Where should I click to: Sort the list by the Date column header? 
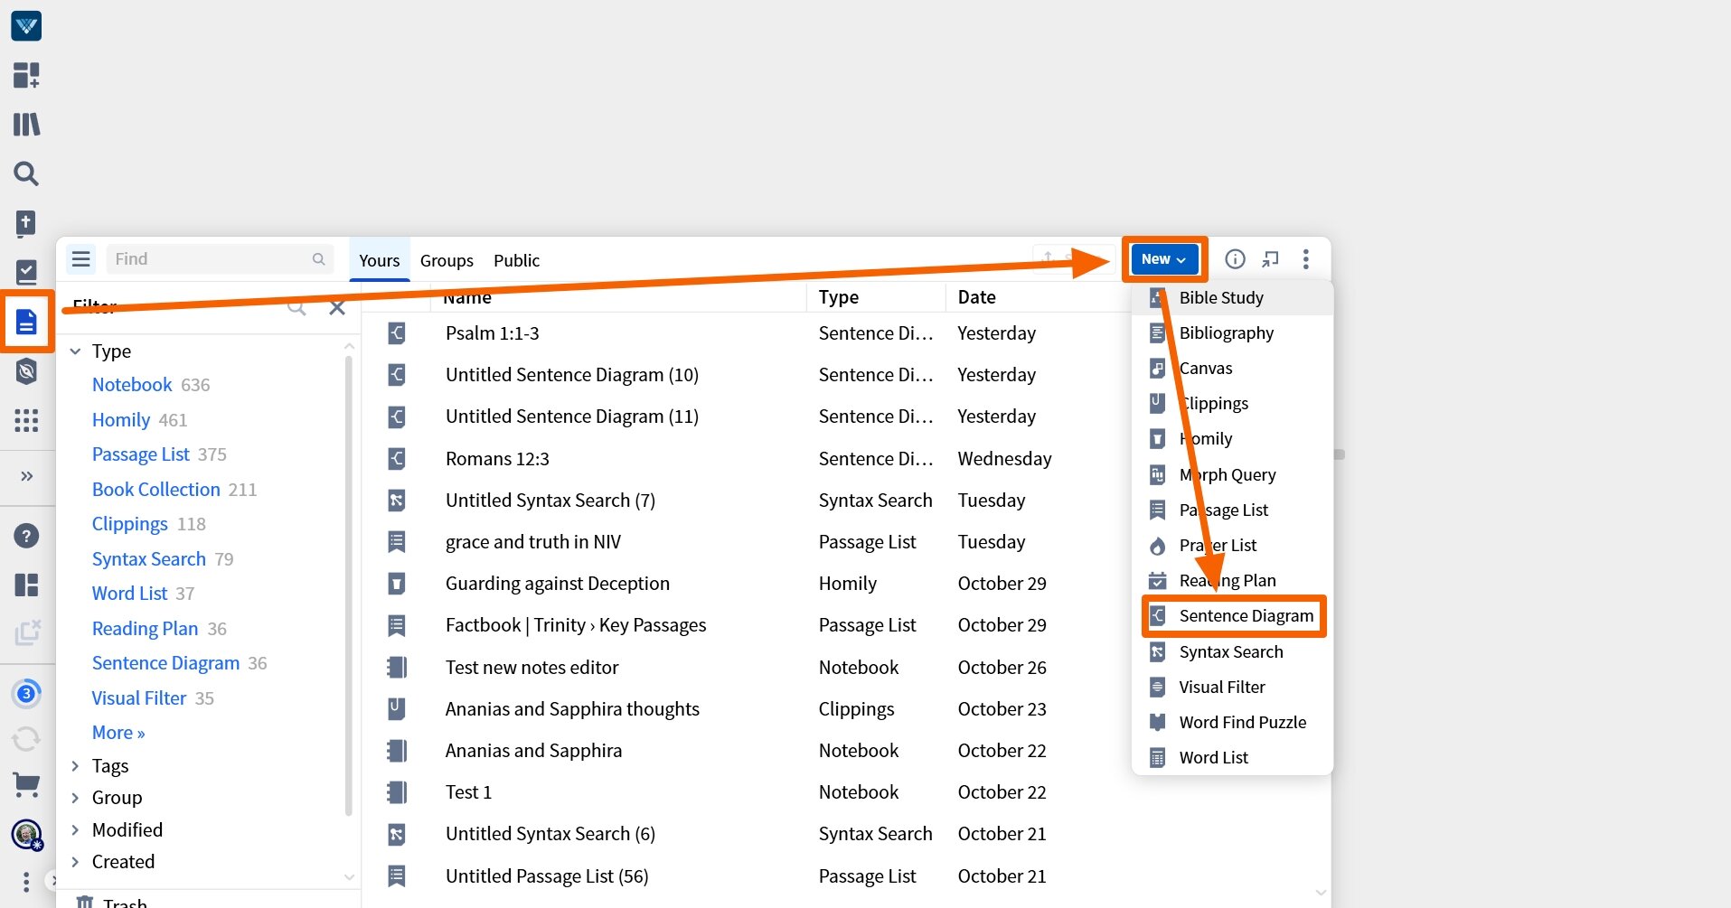point(977,297)
